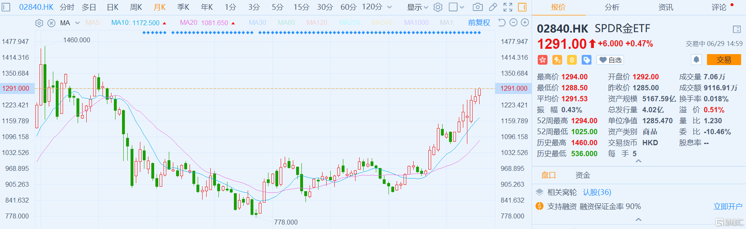Viewport: 746px width, 229px height.
Task: Click the orange lightning Level-2 badge
Action: tap(557, 60)
